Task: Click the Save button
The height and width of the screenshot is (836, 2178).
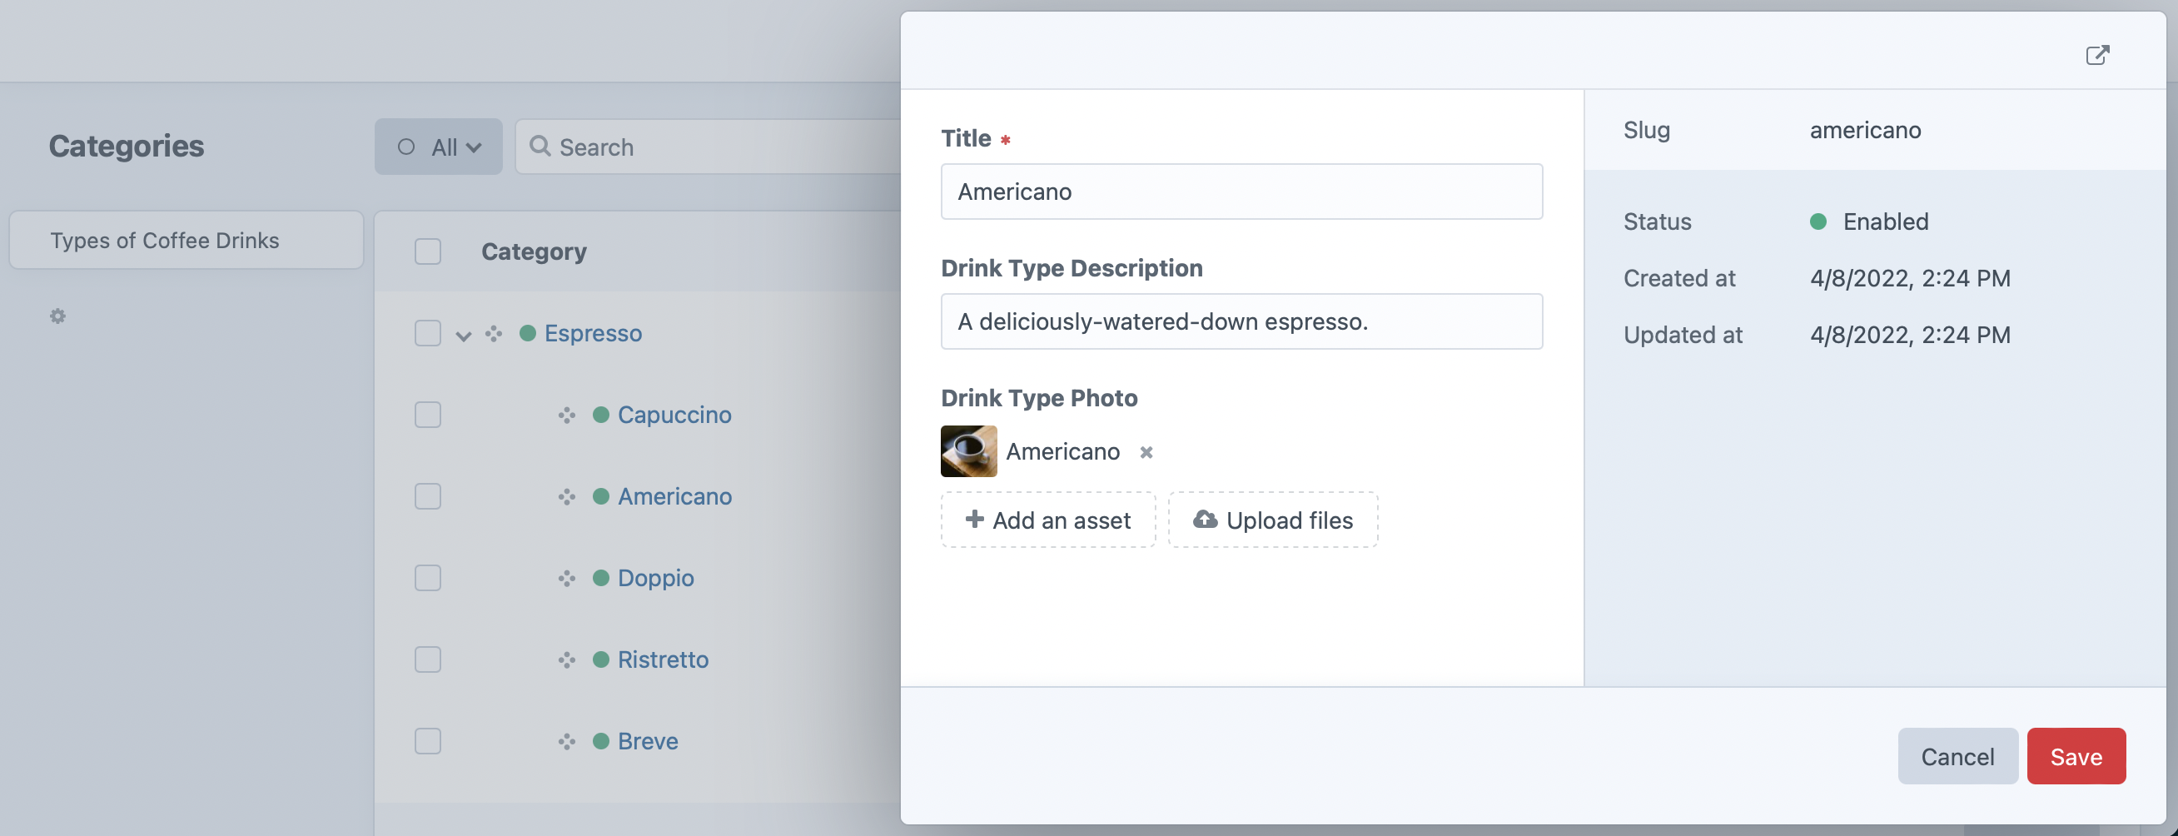Action: click(2076, 756)
